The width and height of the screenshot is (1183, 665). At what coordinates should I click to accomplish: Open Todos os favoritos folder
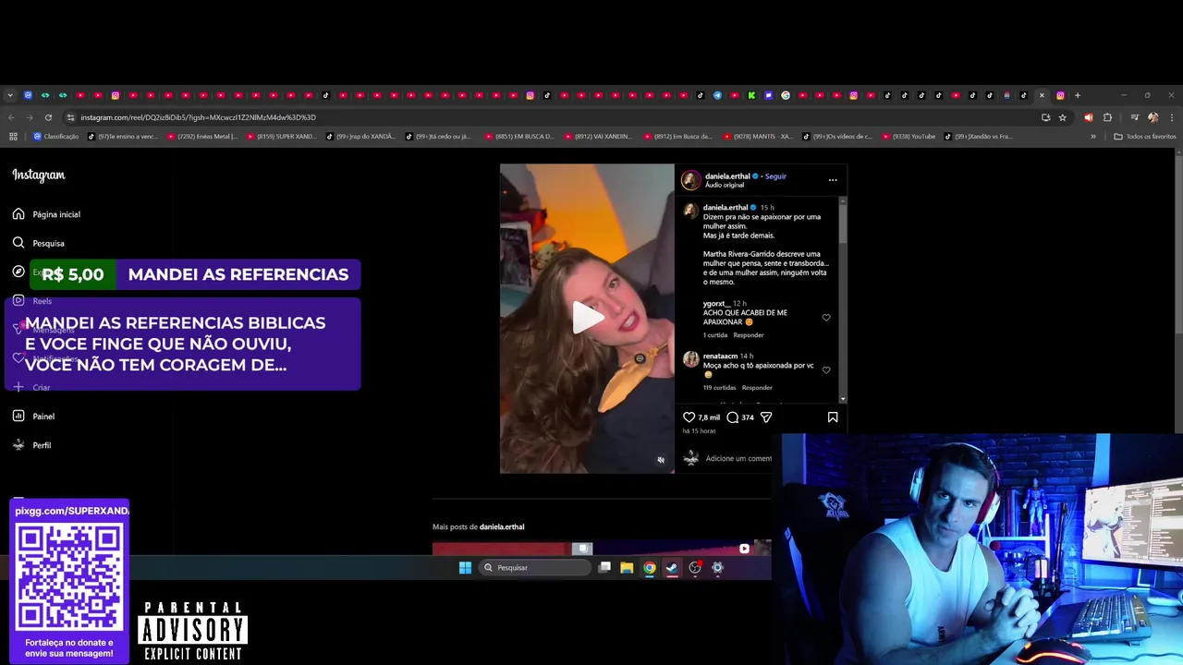[1145, 137]
